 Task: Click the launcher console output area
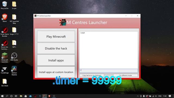click(108, 50)
